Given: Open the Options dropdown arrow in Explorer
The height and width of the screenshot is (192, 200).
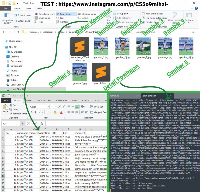Looking at the screenshot, I should click(x=189, y=23).
